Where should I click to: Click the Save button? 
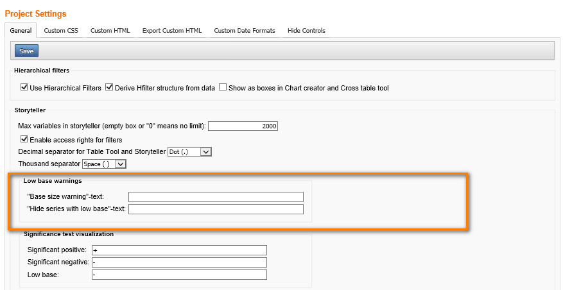click(26, 51)
